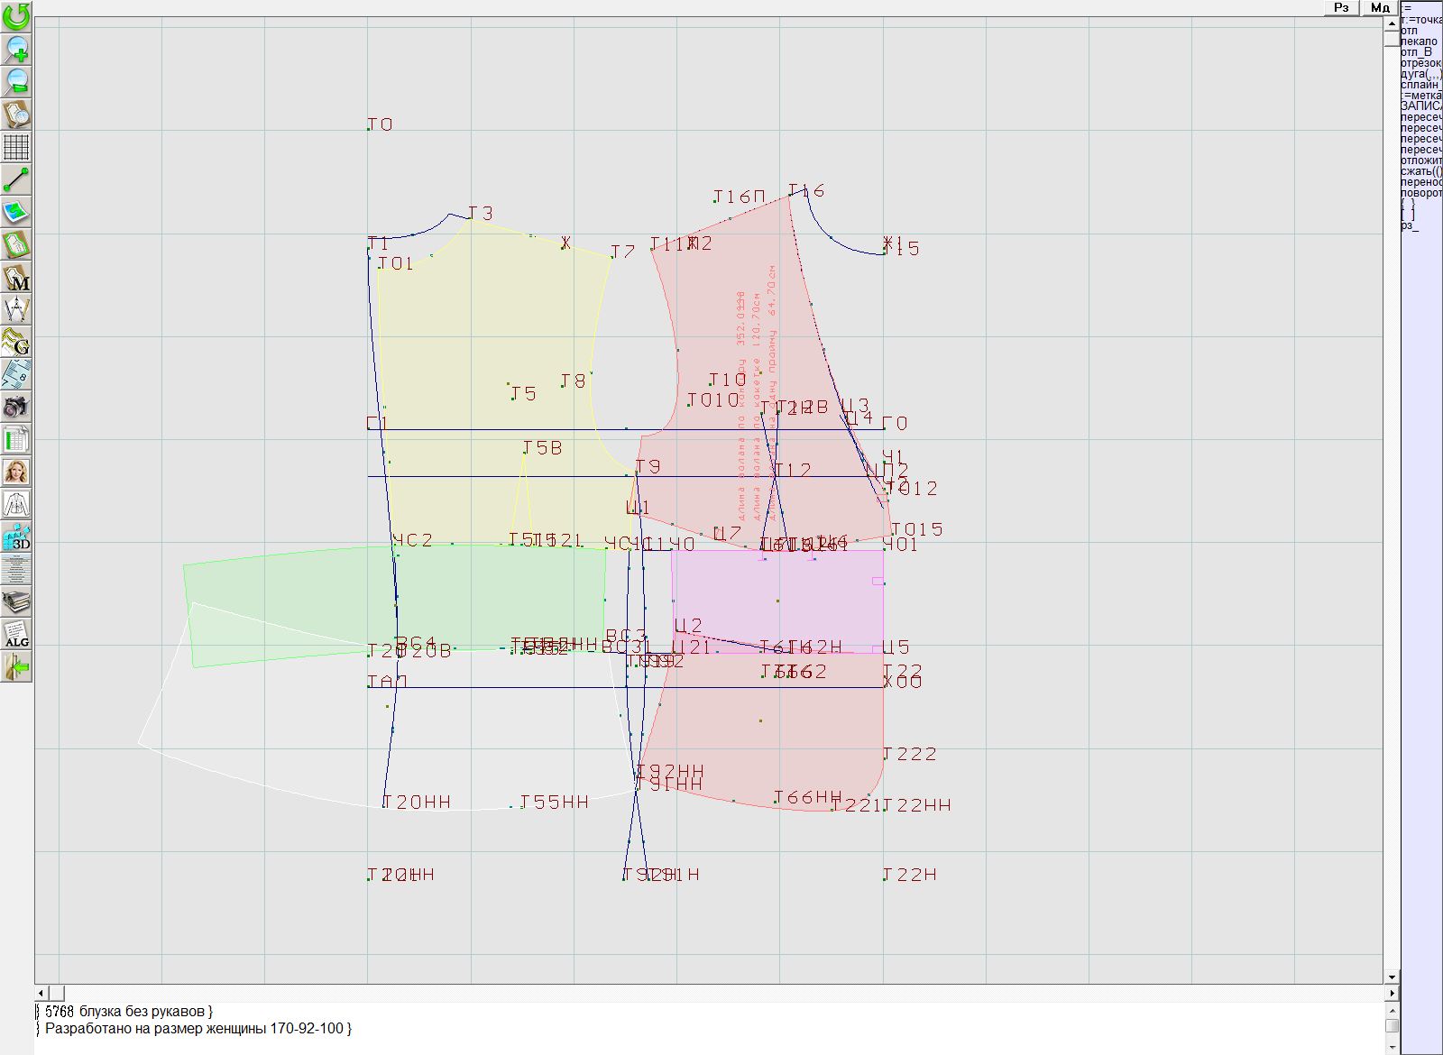The image size is (1443, 1055).
Task: Click the green refresh arrow icon
Action: pos(16,16)
